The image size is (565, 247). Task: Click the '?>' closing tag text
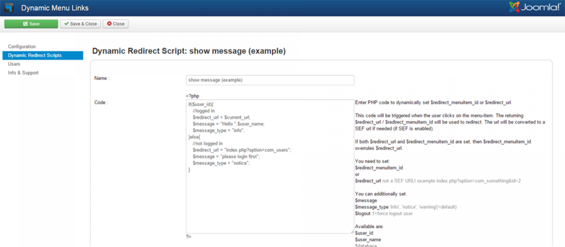188,237
